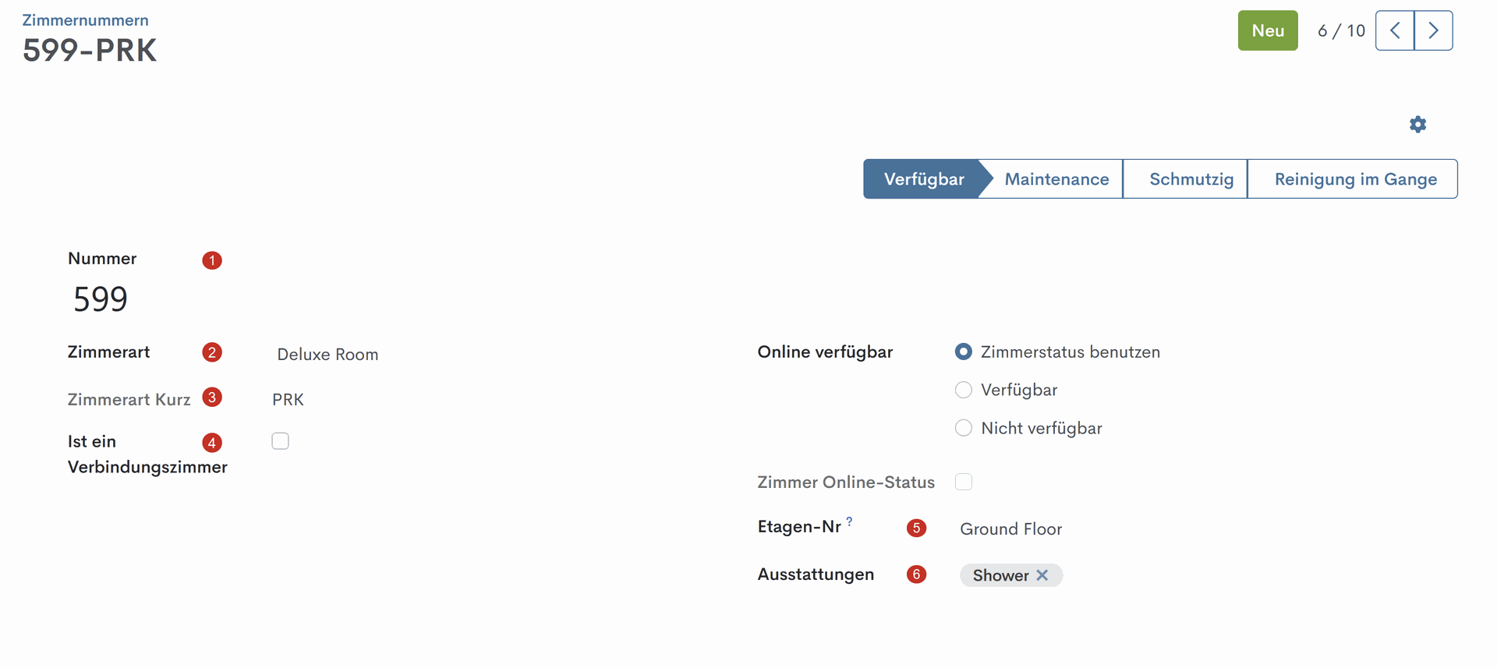Open the Zimmerart Deluxe Room dropdown
The width and height of the screenshot is (1497, 668).
327,355
